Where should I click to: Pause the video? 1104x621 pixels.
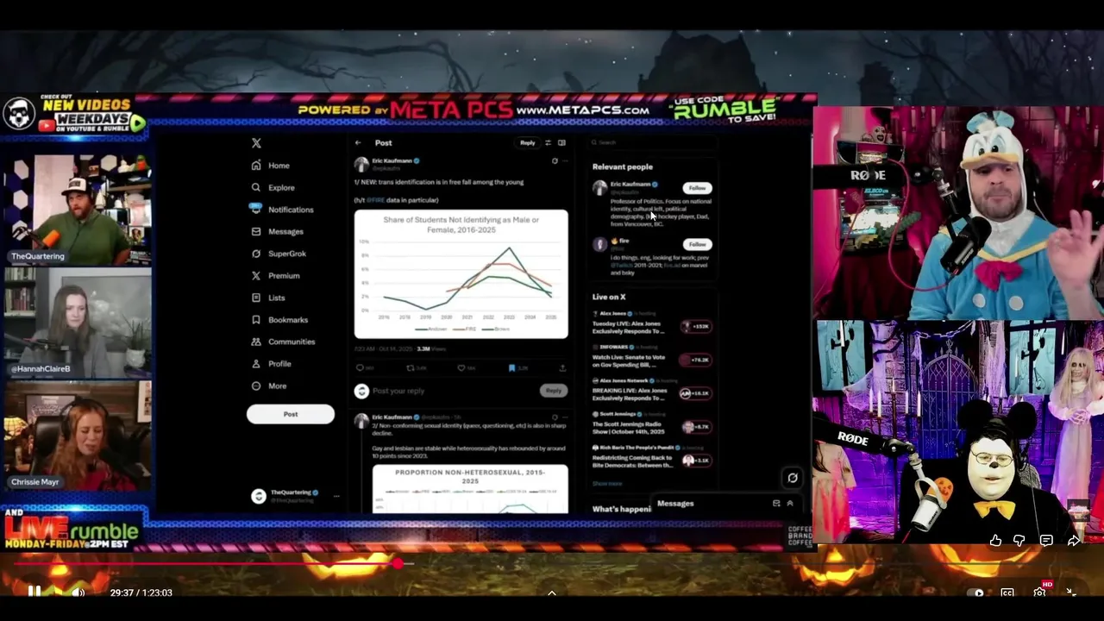pyautogui.click(x=34, y=592)
